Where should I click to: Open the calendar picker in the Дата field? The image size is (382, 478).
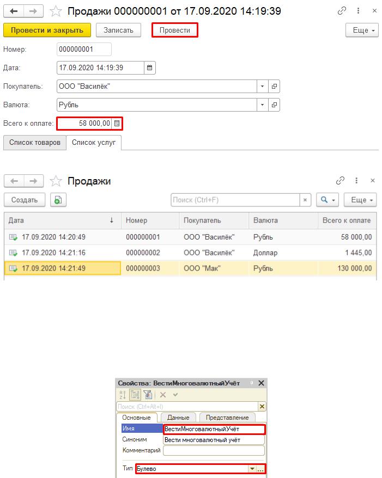tap(150, 68)
